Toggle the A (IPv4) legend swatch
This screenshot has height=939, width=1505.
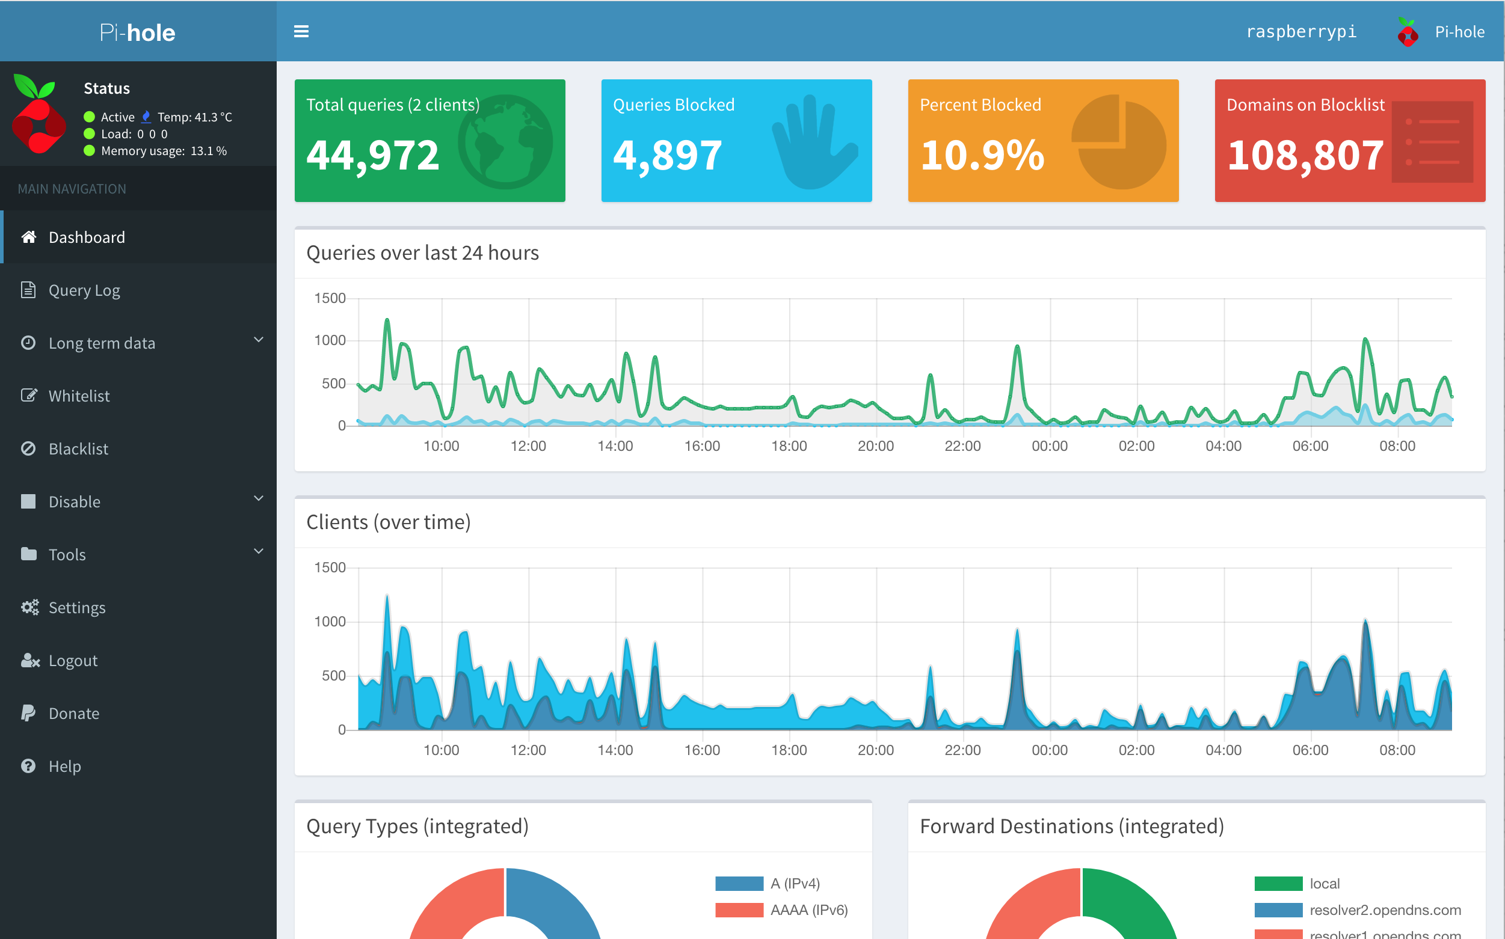[739, 883]
